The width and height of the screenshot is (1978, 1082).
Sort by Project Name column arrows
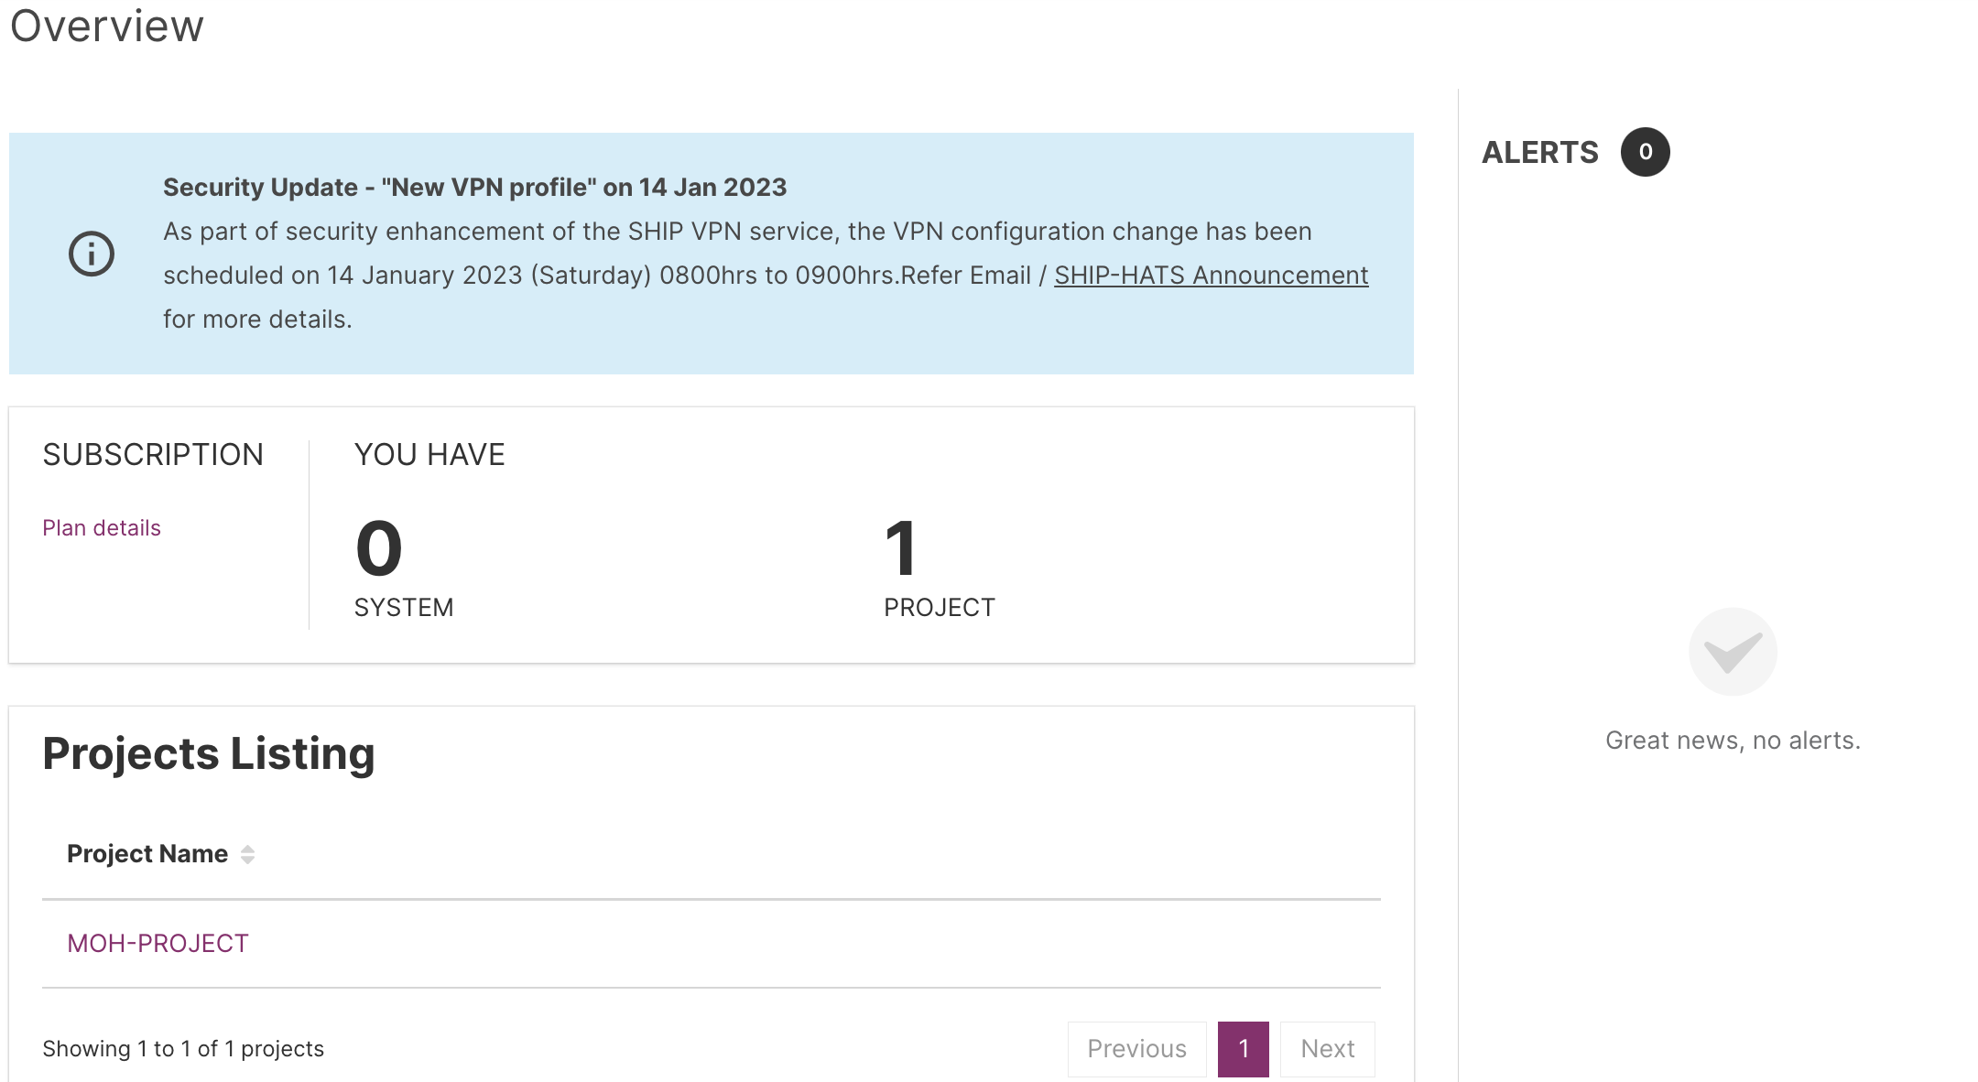[247, 854]
